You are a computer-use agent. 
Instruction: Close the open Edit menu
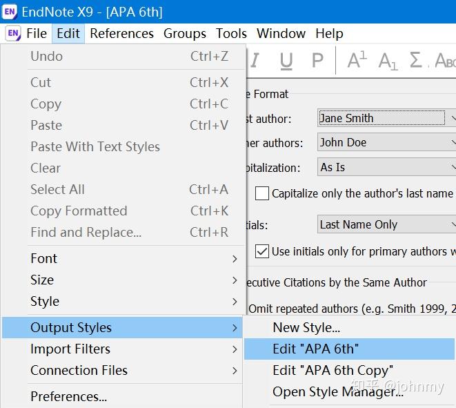tap(68, 33)
